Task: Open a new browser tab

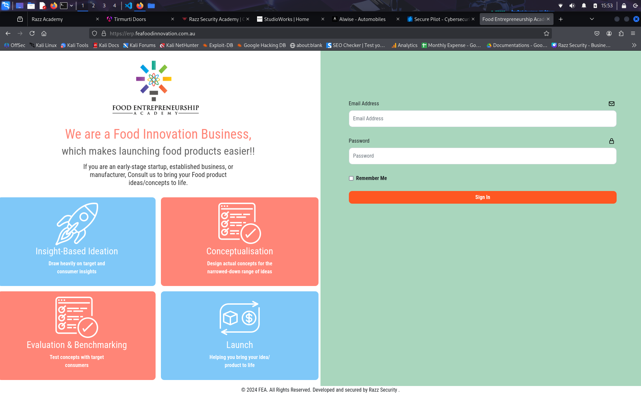Action: (561, 19)
